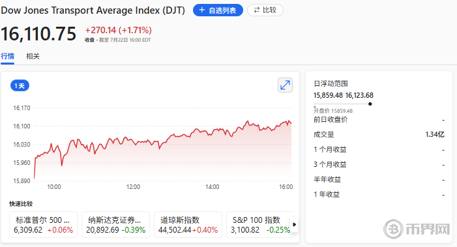Click the day range slider dot
The width and height of the screenshot is (457, 247).
370,104
